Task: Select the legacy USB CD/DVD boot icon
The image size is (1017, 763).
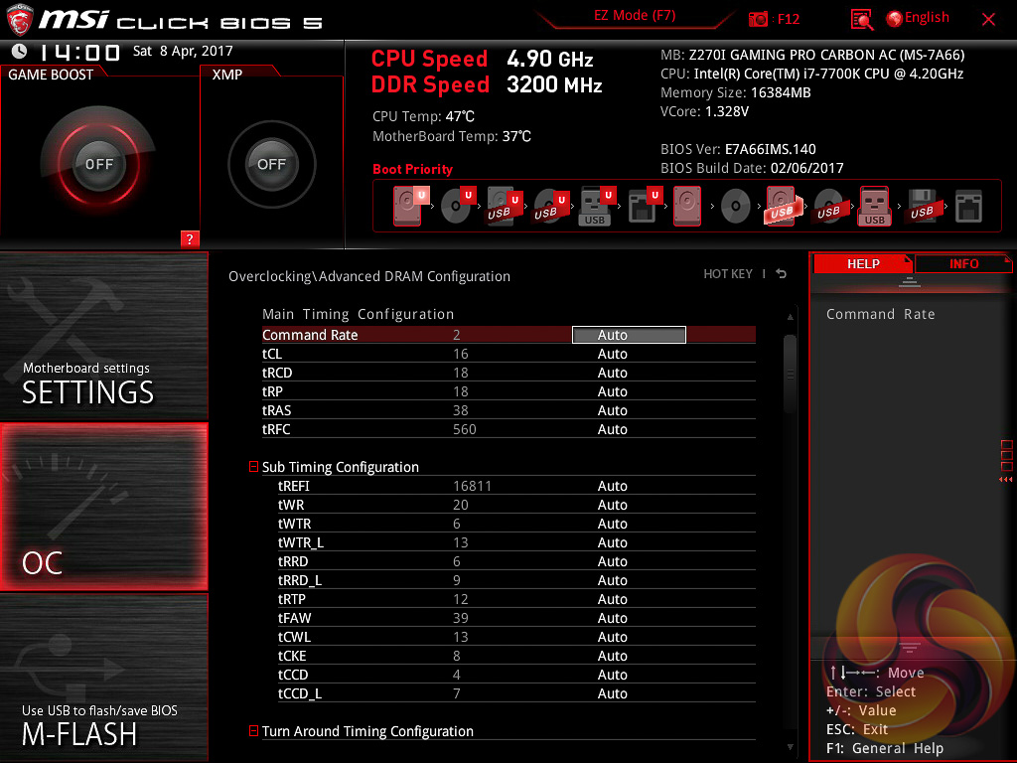Action: (829, 207)
